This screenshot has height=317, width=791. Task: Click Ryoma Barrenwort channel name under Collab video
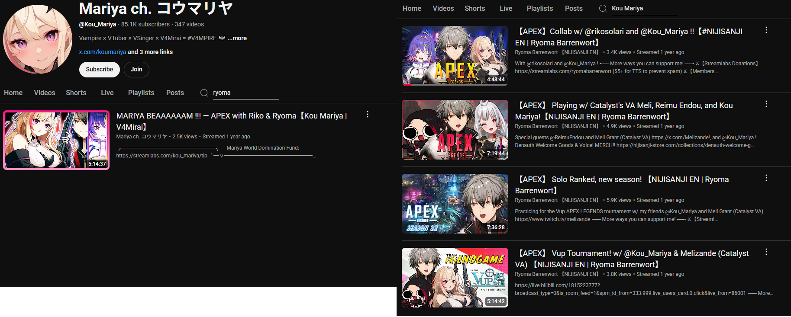[557, 52]
